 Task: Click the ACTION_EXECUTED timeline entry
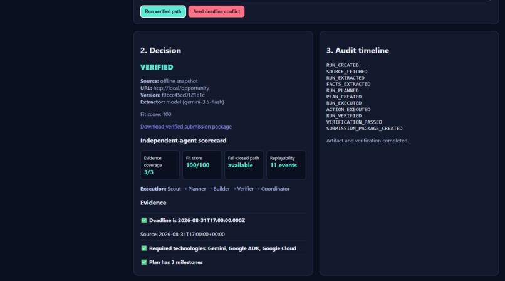tap(348, 110)
